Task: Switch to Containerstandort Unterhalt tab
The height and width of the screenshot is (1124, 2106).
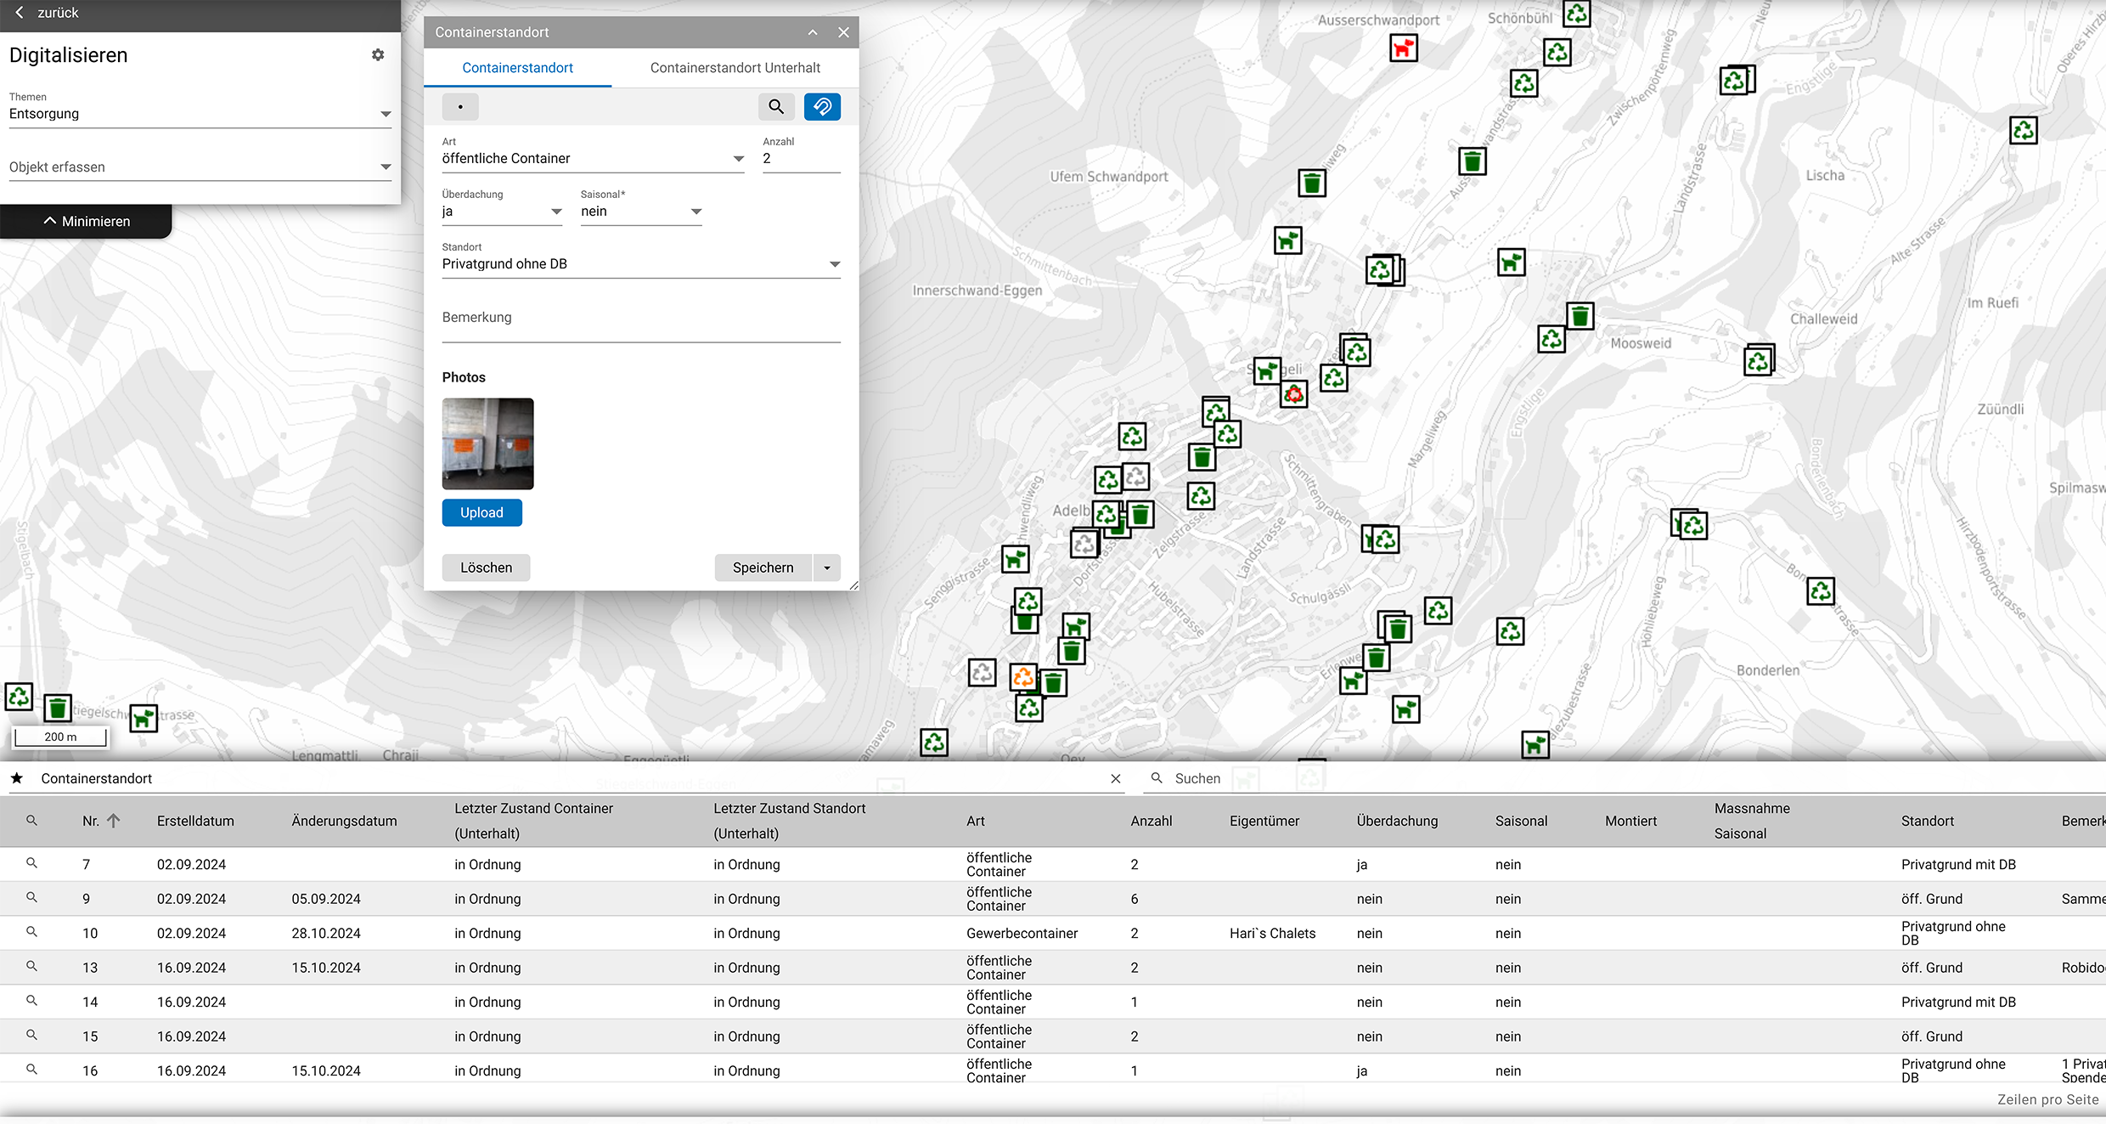Action: (x=735, y=68)
